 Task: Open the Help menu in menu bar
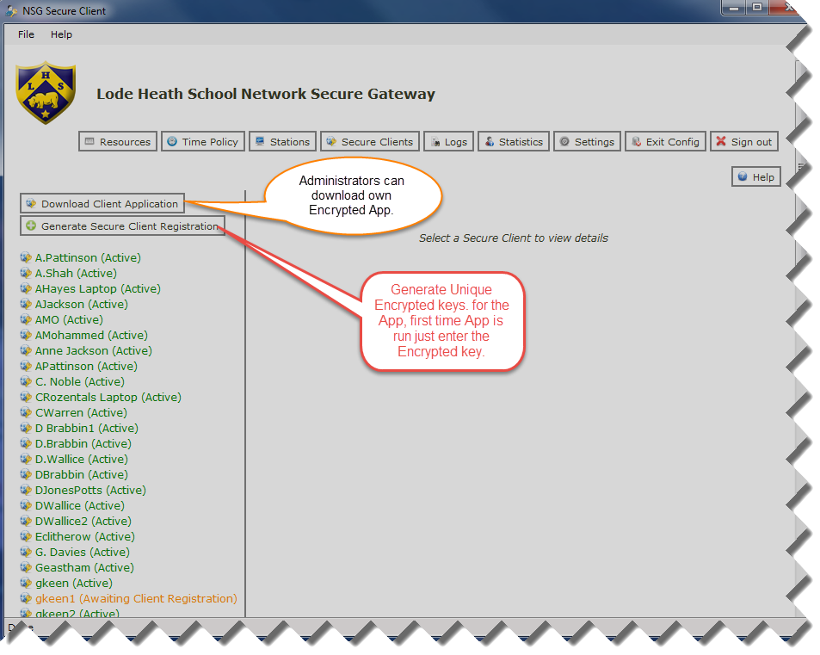click(x=61, y=34)
